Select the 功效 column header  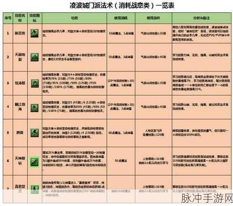tap(75, 18)
